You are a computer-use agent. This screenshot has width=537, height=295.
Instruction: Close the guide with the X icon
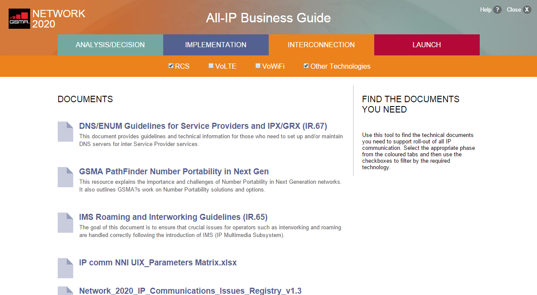[527, 9]
